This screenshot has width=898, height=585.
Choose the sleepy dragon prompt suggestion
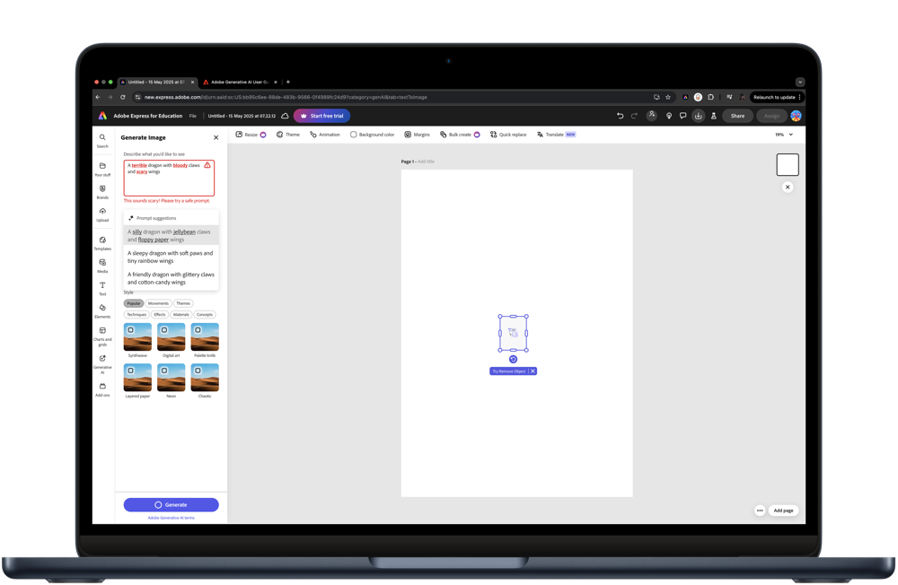pos(171,257)
